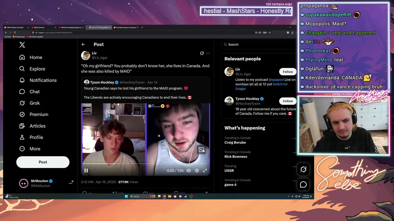The width and height of the screenshot is (394, 221).
Task: Open more options on Liv's post
Action: 208,53
